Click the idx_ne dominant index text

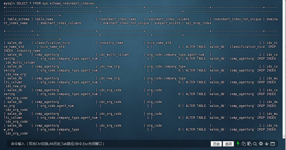(x=272, y=126)
